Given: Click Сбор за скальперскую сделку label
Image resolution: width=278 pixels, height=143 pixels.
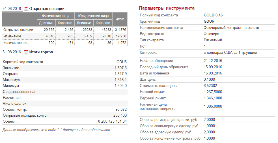Looking at the screenshot, I should 169,126.
